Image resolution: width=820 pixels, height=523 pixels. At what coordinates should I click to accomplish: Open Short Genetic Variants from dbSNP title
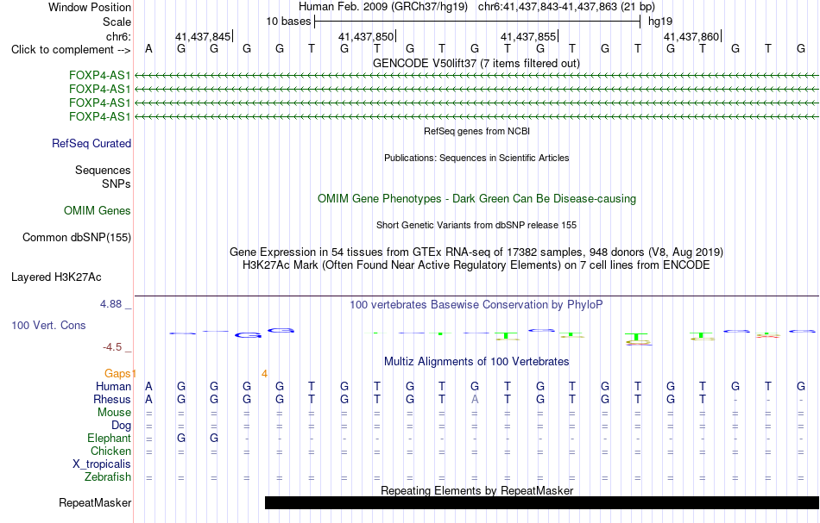476,225
